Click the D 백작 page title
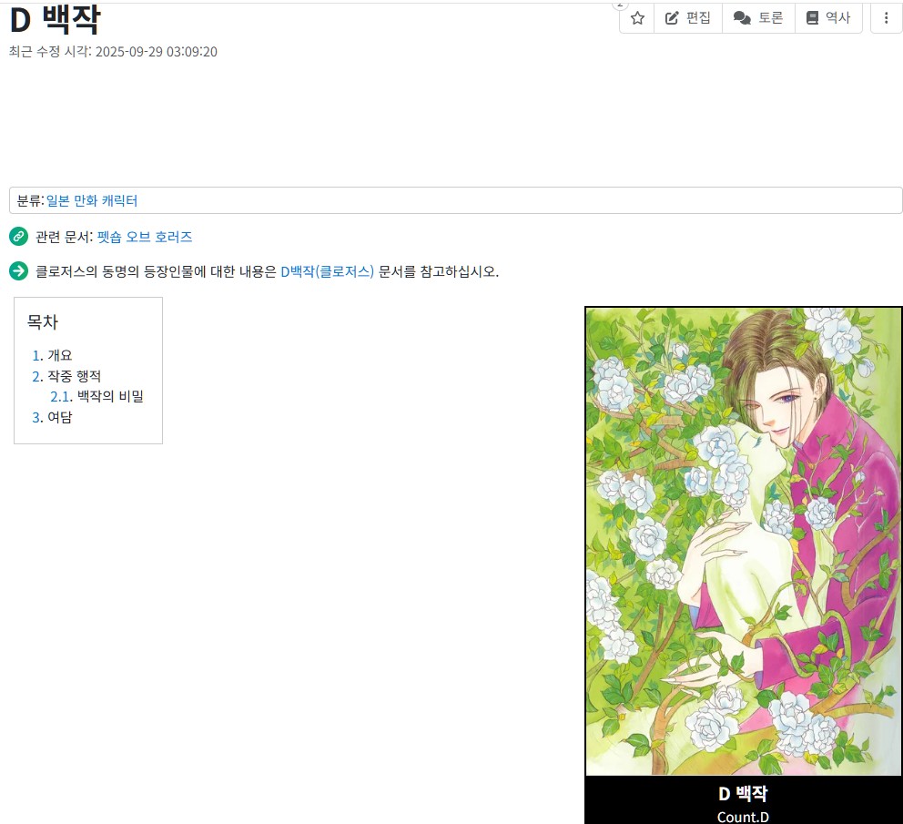This screenshot has width=903, height=824. (x=56, y=20)
